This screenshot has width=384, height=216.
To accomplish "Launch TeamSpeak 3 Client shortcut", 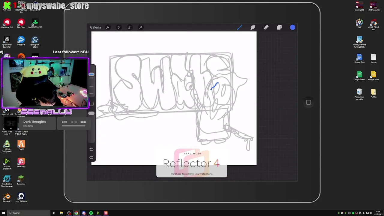I will pyautogui.click(x=35, y=42).
